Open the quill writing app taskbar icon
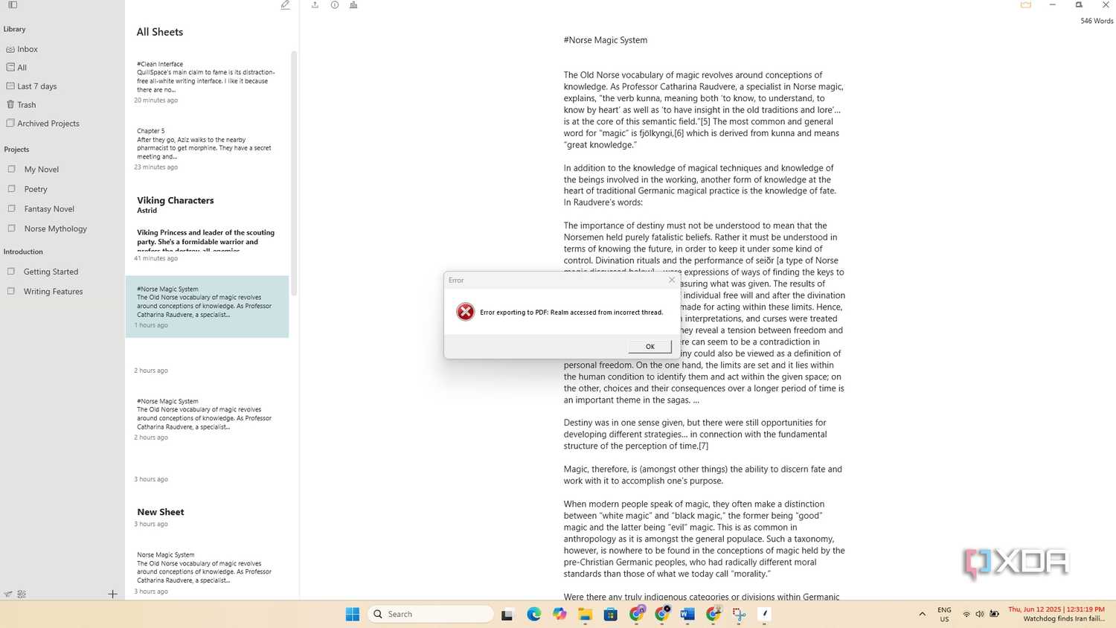The height and width of the screenshot is (628, 1116). pyautogui.click(x=765, y=614)
